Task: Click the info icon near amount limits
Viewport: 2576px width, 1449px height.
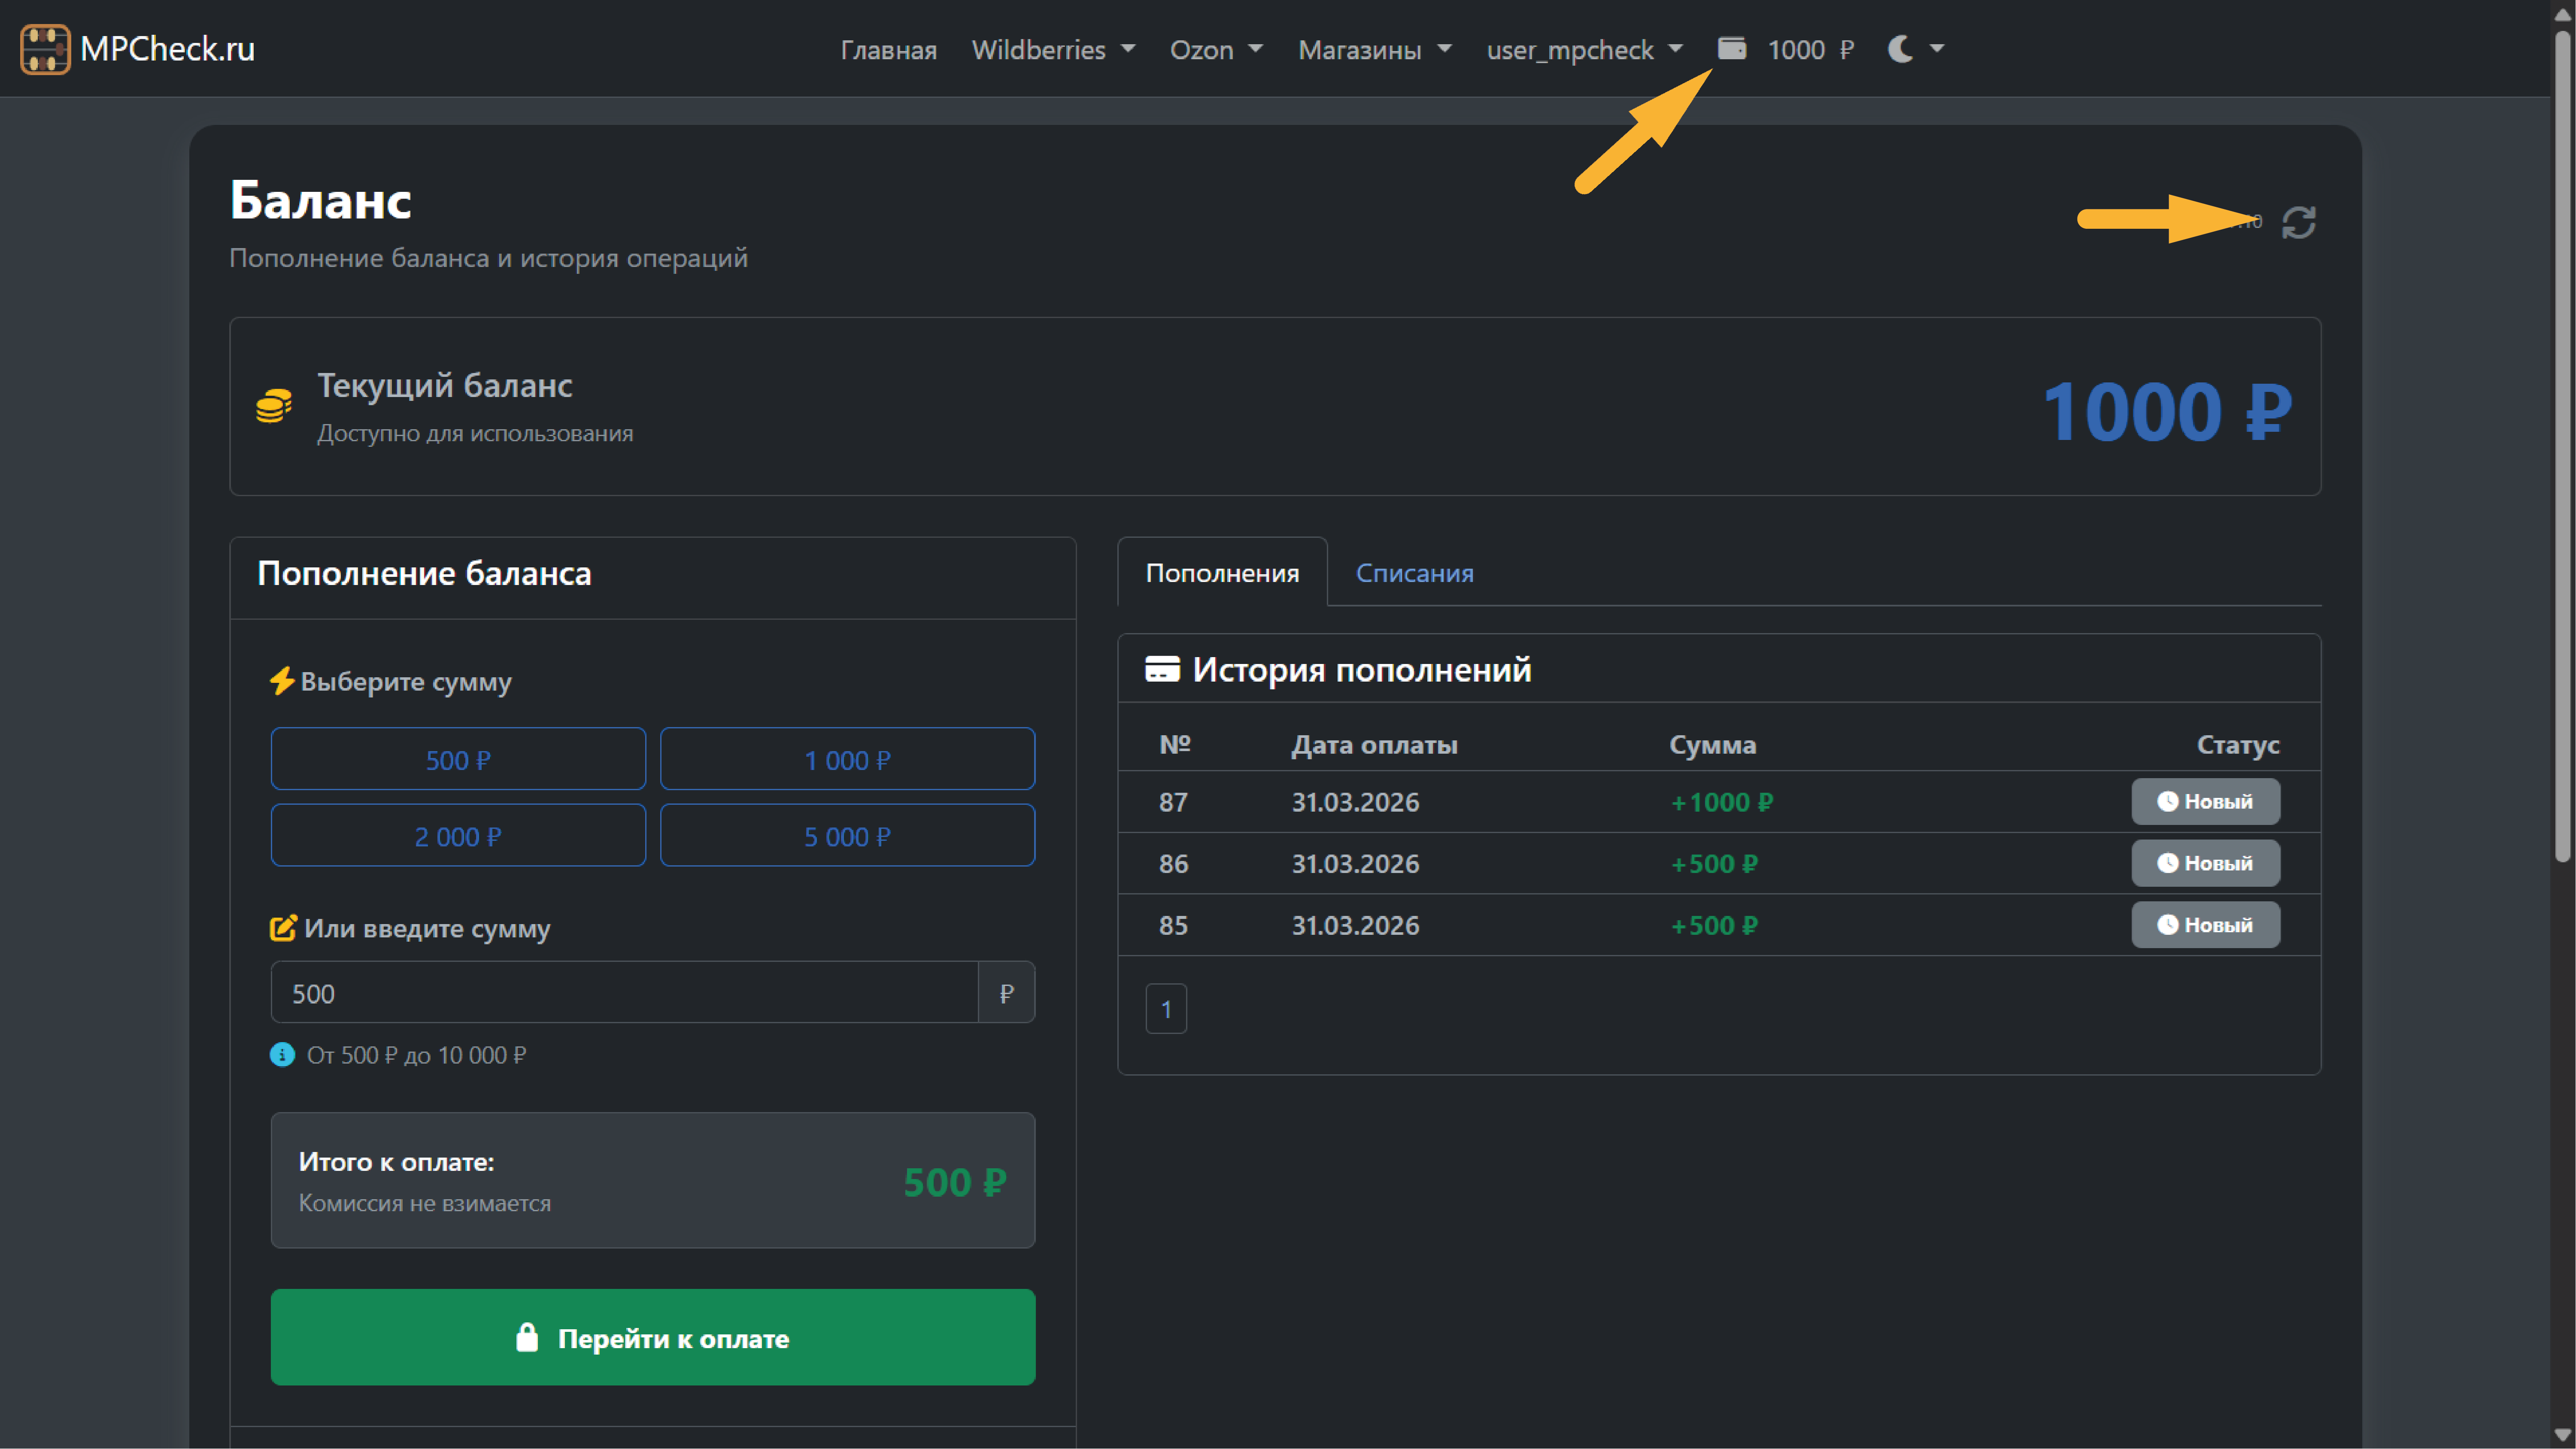Action: pyautogui.click(x=282, y=1055)
